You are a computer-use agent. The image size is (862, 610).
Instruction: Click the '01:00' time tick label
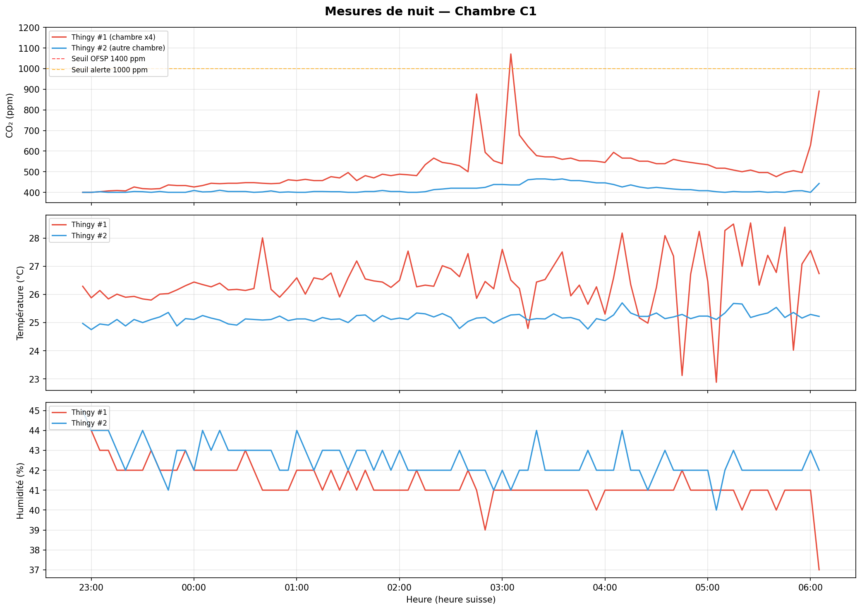point(297,587)
